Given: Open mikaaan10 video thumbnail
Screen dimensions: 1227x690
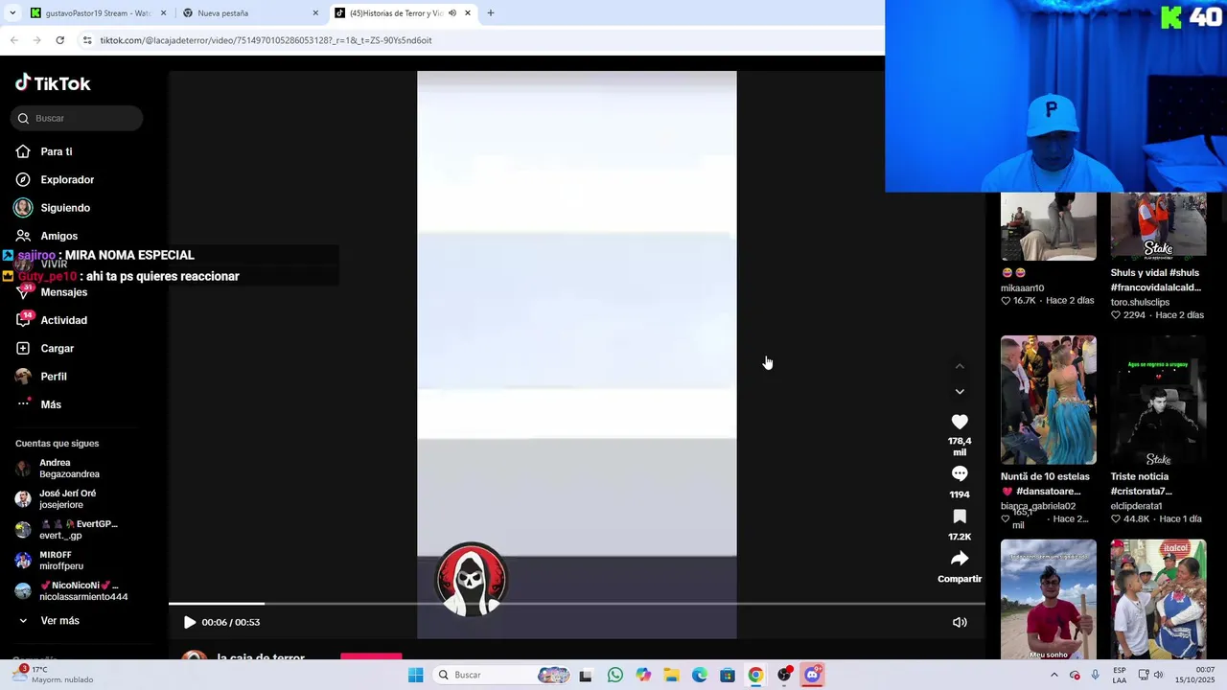Looking at the screenshot, I should click(x=1049, y=226).
